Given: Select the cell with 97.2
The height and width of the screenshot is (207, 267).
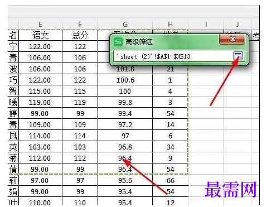Looking at the screenshot, I should point(125,124).
